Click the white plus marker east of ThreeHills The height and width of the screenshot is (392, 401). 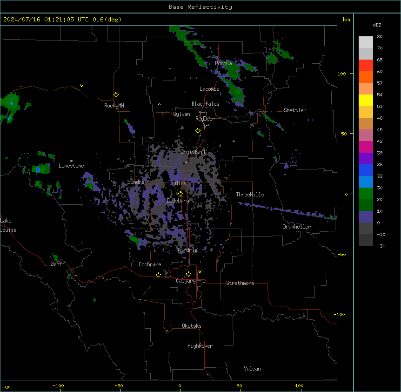coord(285,175)
